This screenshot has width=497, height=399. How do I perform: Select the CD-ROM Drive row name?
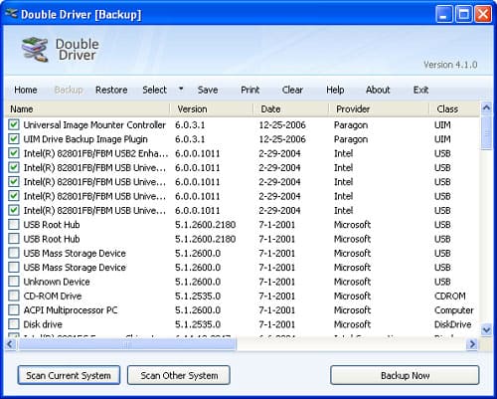pyautogui.click(x=53, y=296)
